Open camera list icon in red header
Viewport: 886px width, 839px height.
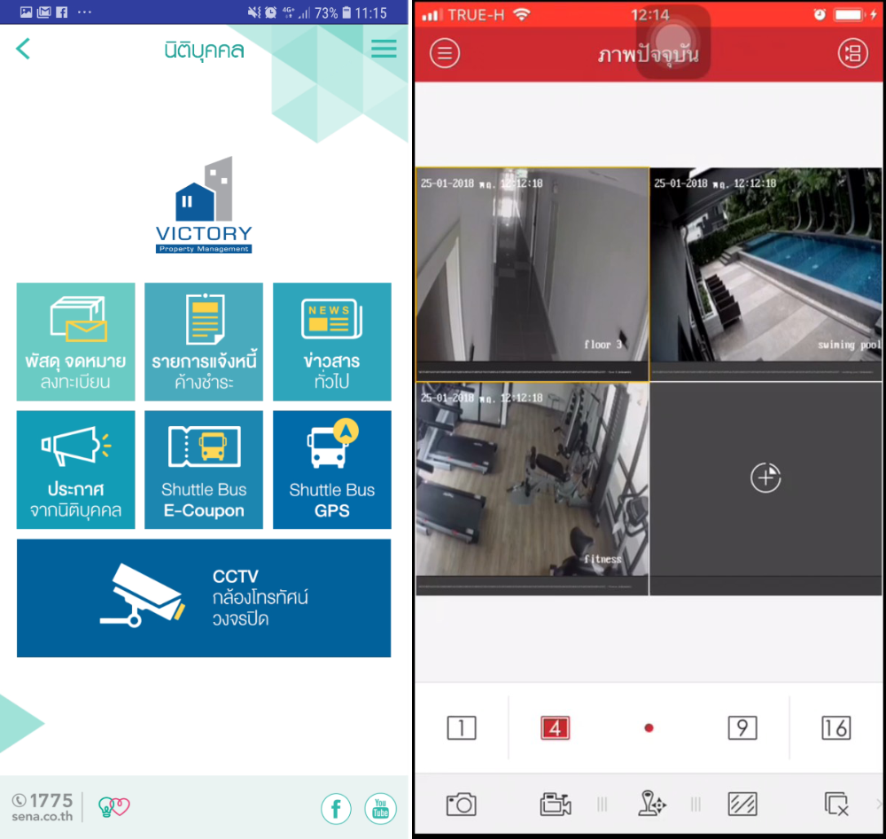click(x=852, y=53)
